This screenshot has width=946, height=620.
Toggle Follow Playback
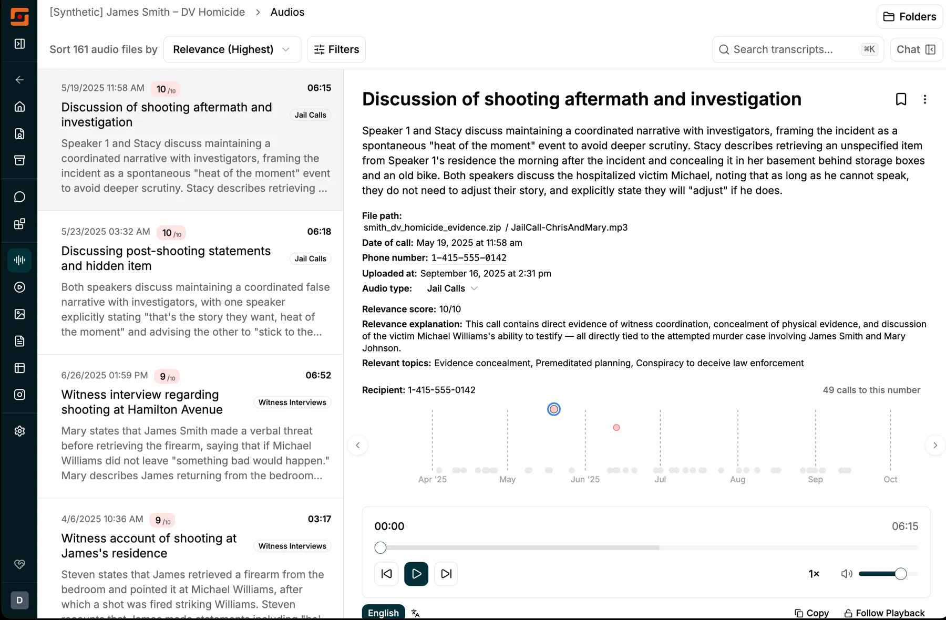885,613
